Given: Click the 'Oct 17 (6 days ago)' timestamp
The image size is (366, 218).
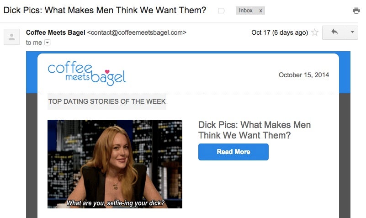Looking at the screenshot, I should (x=280, y=32).
